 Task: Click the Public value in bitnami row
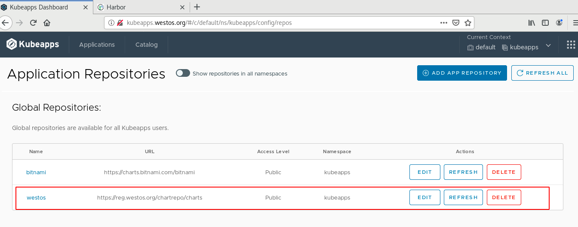[273, 172]
